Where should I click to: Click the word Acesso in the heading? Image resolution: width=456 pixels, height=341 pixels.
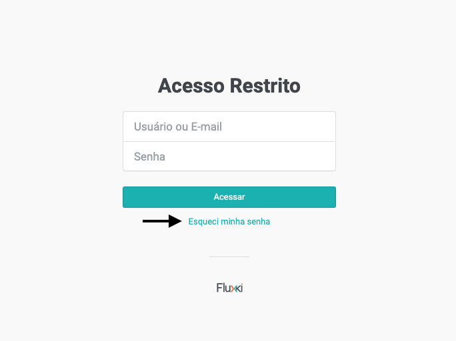click(x=191, y=86)
